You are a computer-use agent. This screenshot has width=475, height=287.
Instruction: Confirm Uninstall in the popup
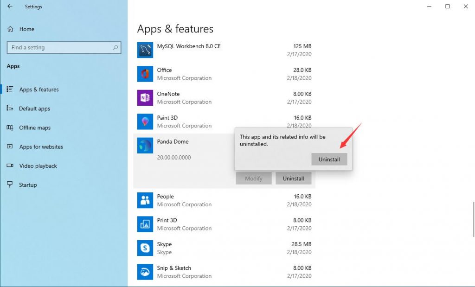tap(329, 159)
